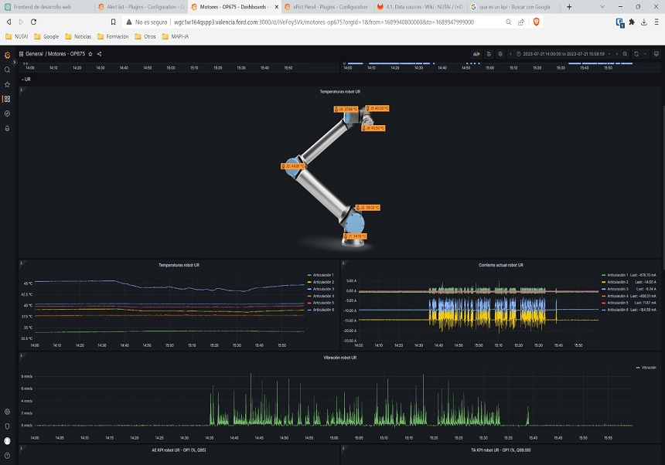665x465 pixels.
Task: Click Articulación 2 color swatch in current legend
Action: pos(604,282)
